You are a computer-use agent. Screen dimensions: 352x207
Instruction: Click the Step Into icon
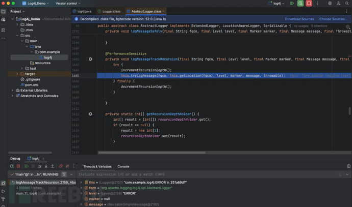click(x=46, y=166)
